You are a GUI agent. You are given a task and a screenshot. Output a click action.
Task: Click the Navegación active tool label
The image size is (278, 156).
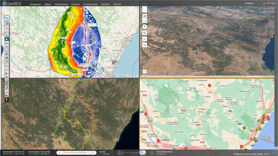click(x=161, y=154)
